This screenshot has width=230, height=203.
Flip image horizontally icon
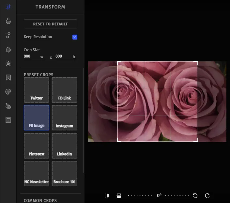[107, 196]
